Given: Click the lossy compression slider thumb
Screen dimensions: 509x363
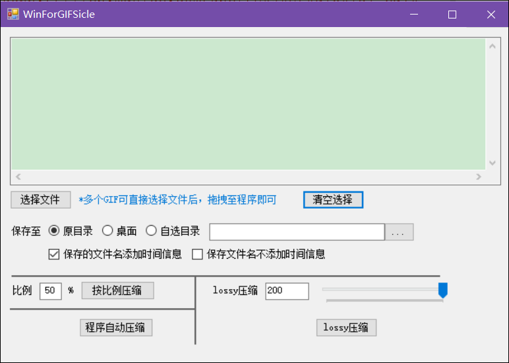Looking at the screenshot, I should tap(443, 290).
